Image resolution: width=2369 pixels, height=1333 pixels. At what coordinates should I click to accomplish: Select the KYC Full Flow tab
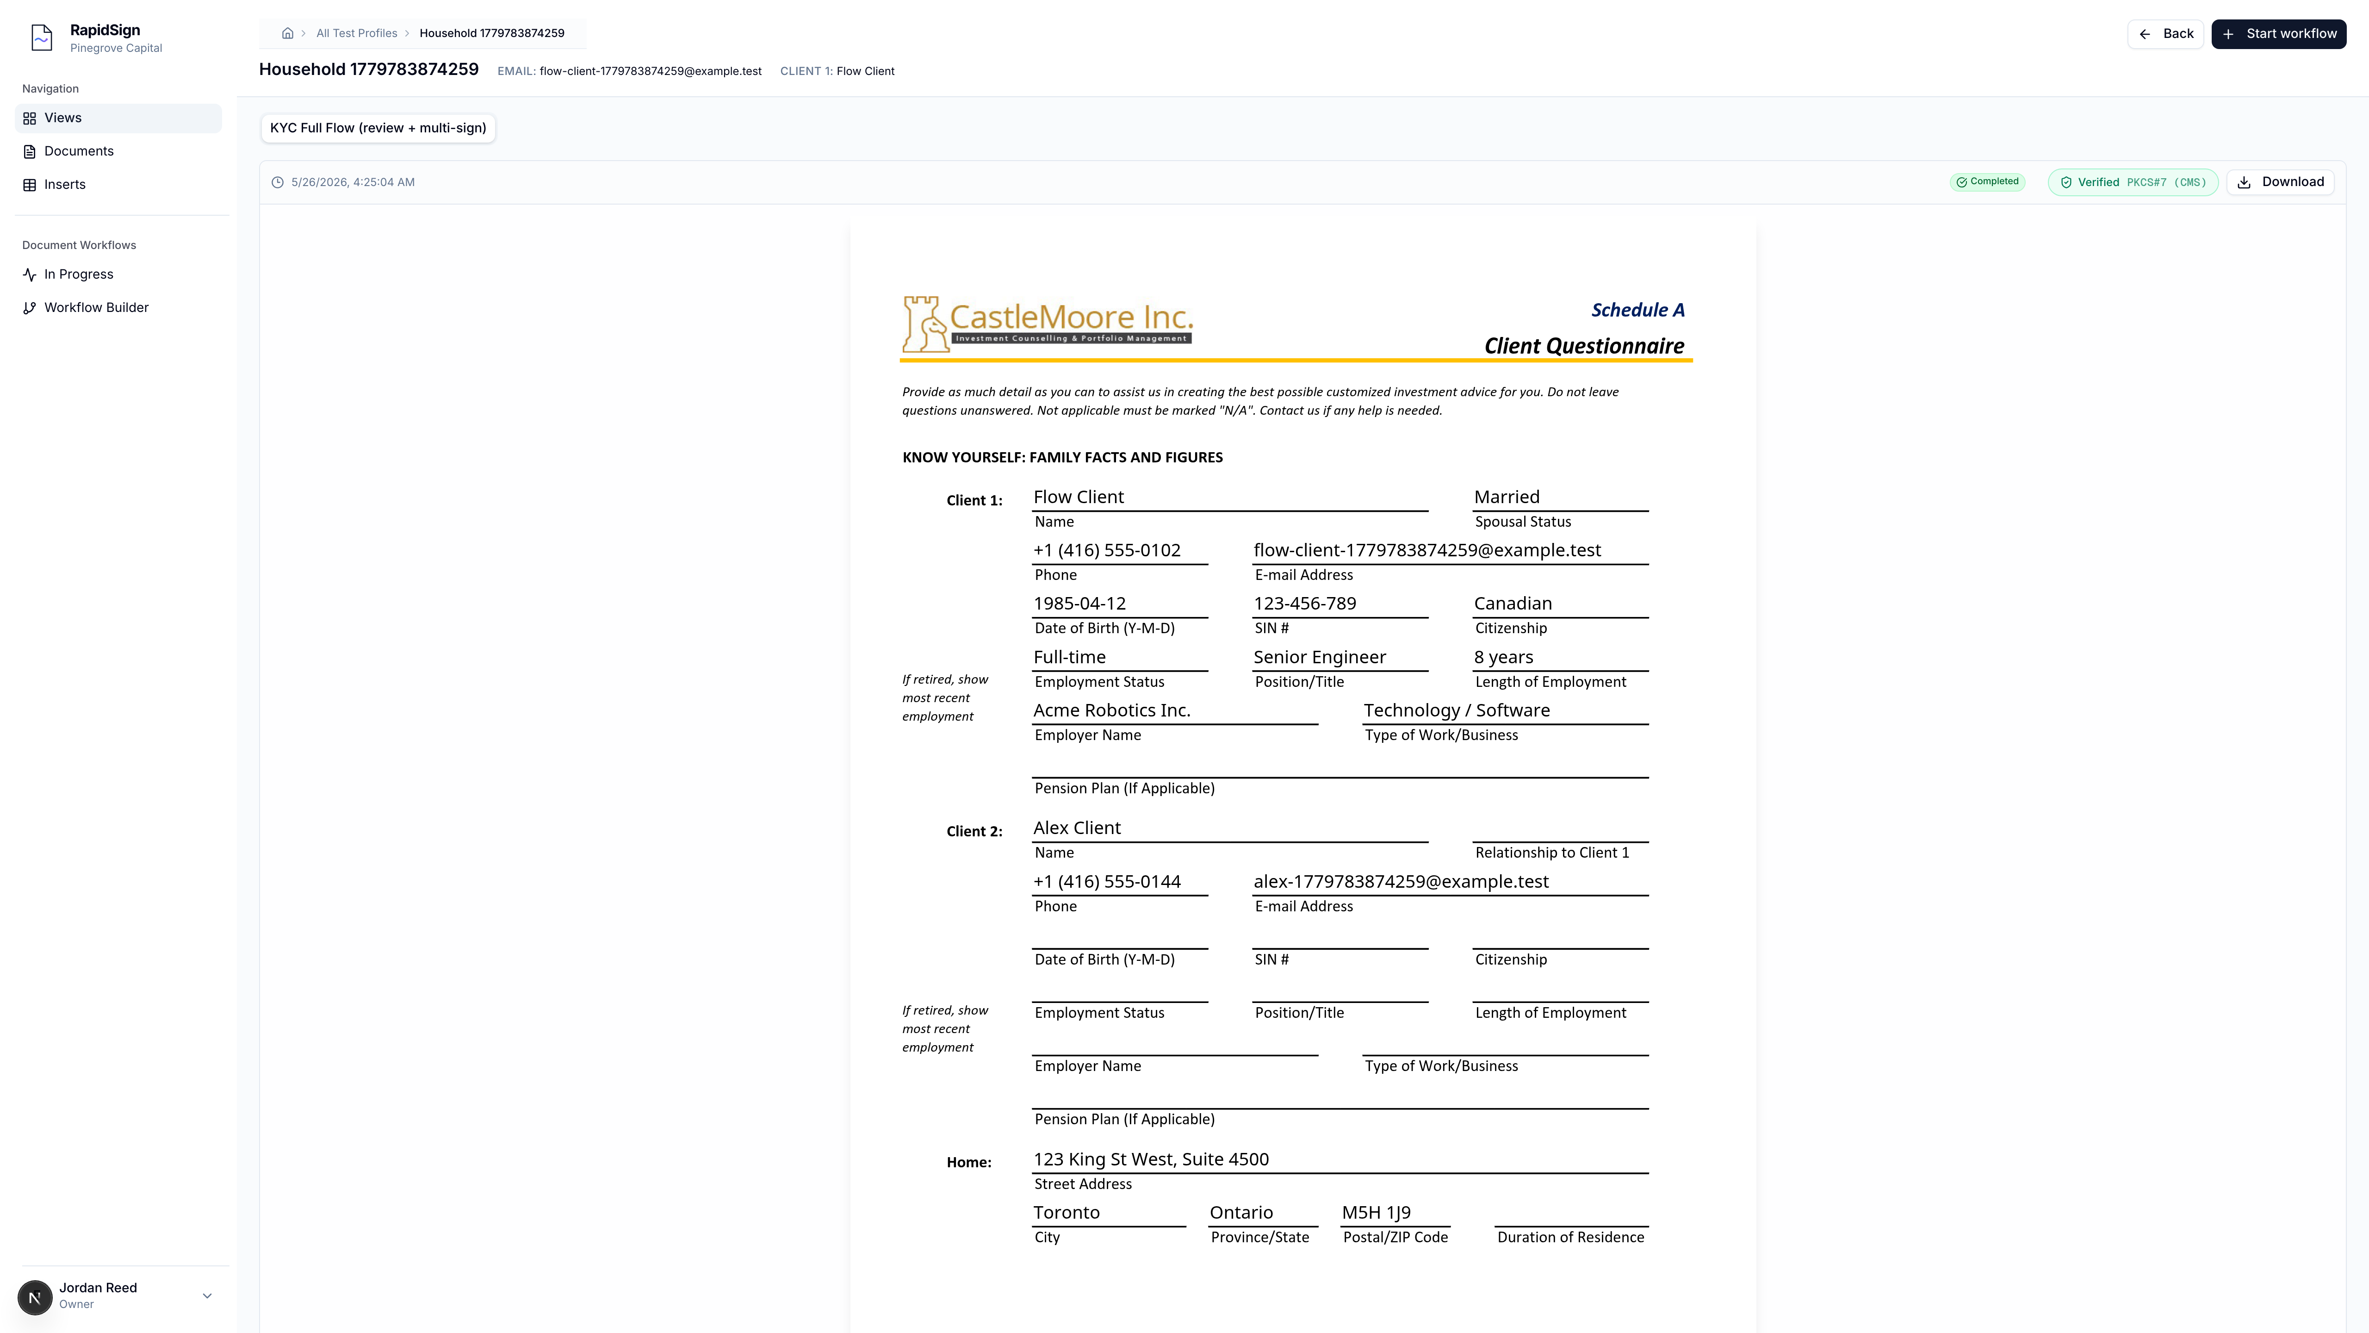pyautogui.click(x=378, y=128)
